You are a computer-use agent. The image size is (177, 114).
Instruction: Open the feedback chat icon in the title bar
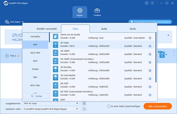pyautogui.click(x=147, y=3)
